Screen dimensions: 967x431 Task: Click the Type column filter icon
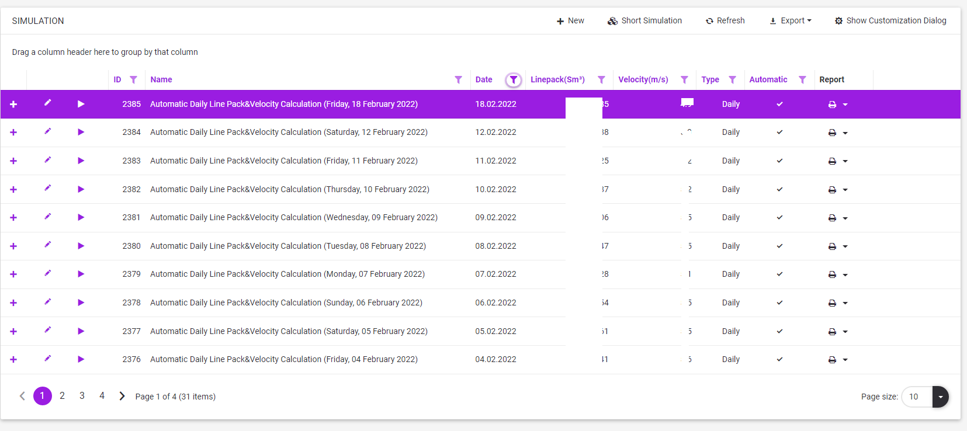pyautogui.click(x=732, y=80)
